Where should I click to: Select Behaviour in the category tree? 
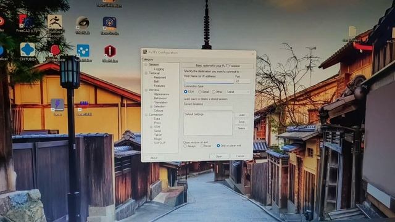(160, 98)
